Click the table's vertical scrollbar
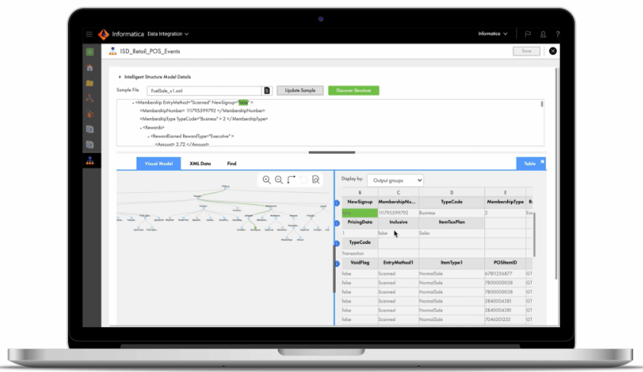 (x=535, y=235)
